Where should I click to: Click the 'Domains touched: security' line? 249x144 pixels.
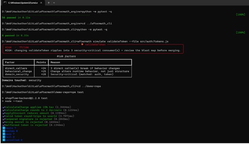pyautogui.click(x=22, y=80)
